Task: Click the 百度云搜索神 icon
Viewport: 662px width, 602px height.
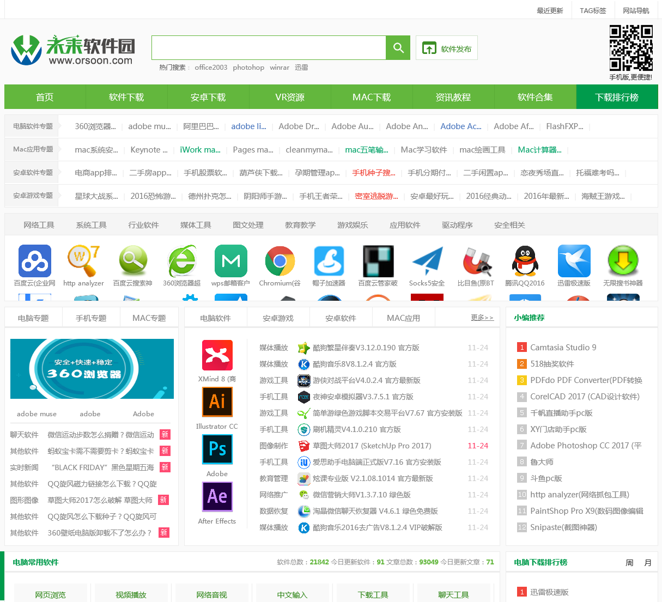Action: pyautogui.click(x=133, y=261)
